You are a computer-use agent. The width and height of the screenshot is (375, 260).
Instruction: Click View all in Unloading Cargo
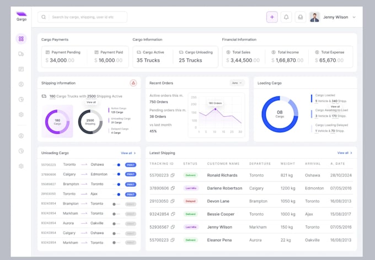(127, 153)
